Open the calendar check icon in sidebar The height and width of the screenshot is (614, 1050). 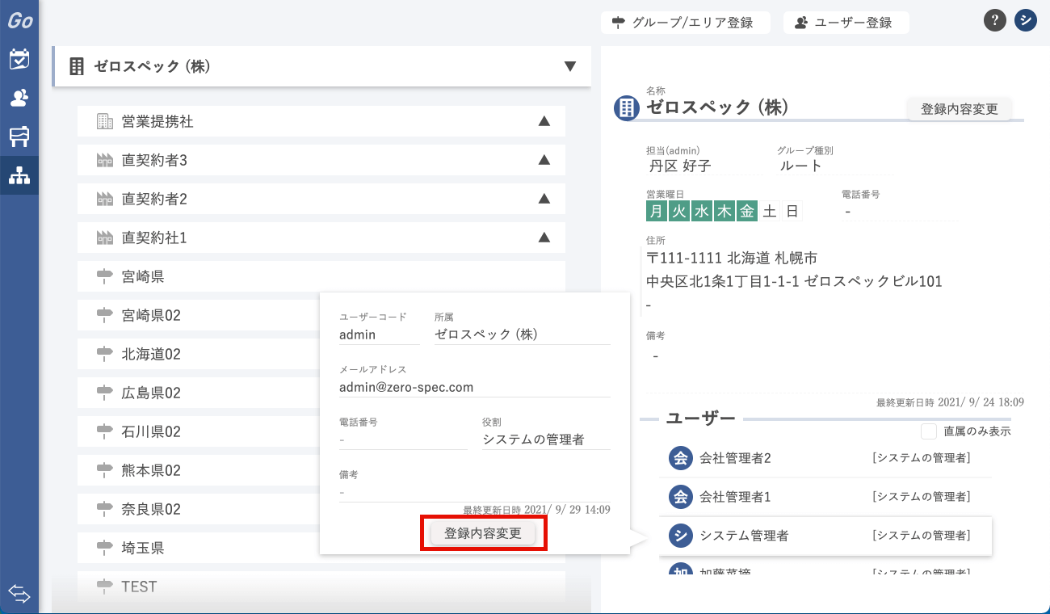(x=19, y=59)
